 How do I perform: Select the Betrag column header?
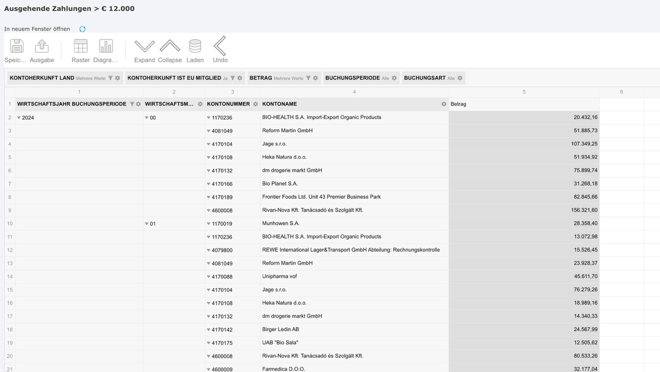(523, 104)
